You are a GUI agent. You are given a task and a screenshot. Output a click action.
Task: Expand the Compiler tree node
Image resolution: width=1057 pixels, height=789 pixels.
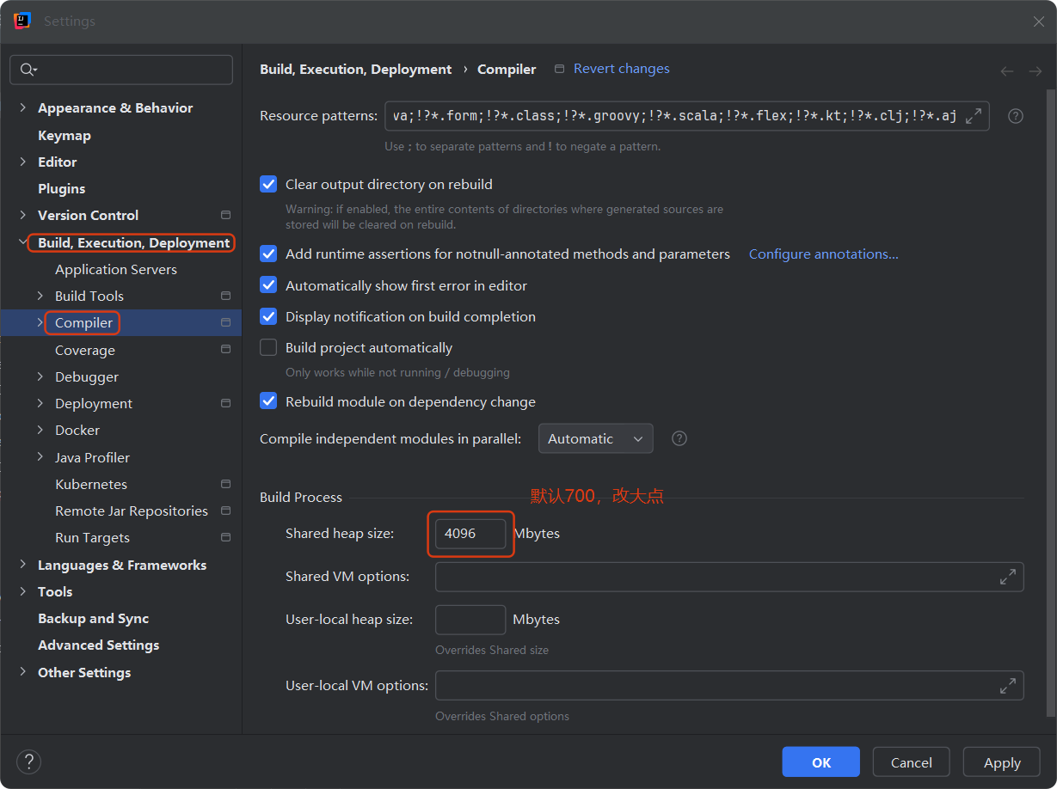[40, 322]
